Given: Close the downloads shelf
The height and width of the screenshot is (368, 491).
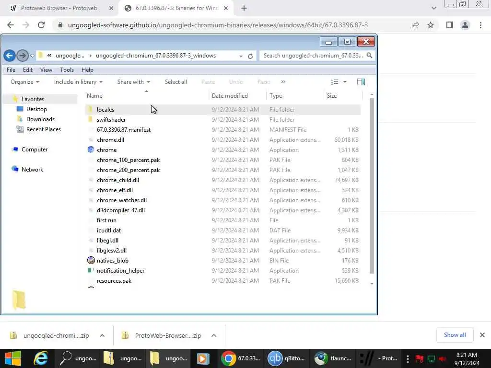Looking at the screenshot, I should (482, 335).
